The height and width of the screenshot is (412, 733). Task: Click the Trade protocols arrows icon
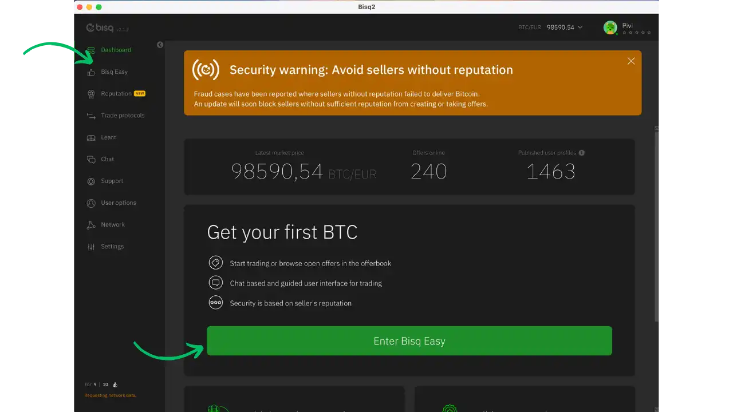pyautogui.click(x=91, y=116)
